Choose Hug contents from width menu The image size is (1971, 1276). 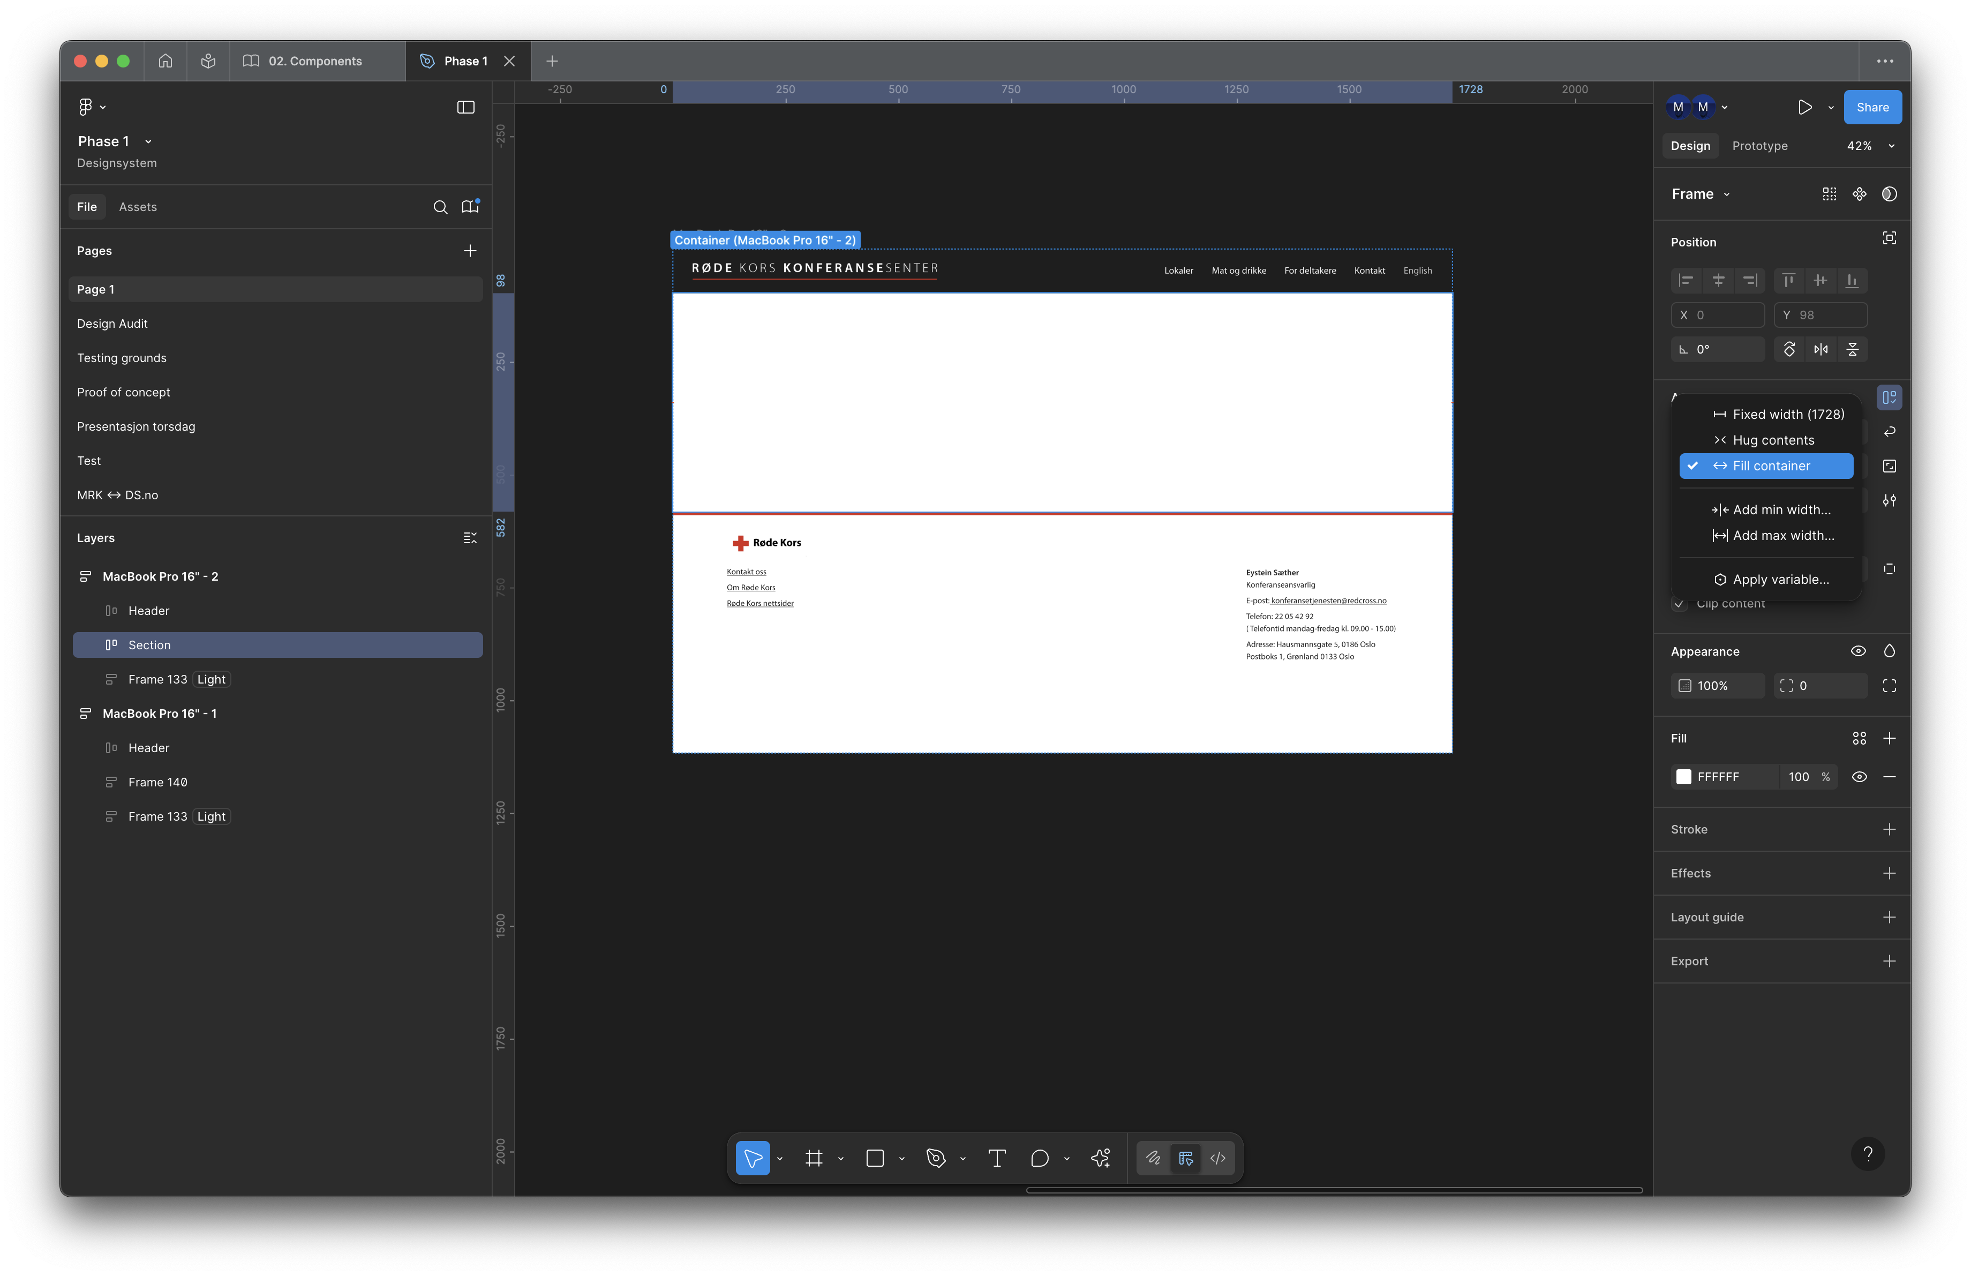[1773, 440]
